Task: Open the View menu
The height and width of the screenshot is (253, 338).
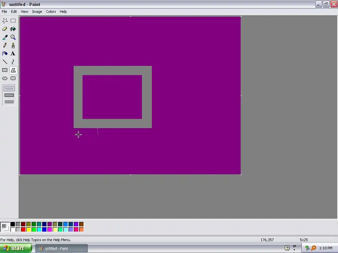Action: coord(24,12)
